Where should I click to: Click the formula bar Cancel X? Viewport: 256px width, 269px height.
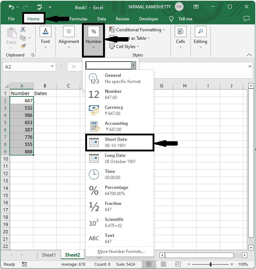[x=74, y=67]
